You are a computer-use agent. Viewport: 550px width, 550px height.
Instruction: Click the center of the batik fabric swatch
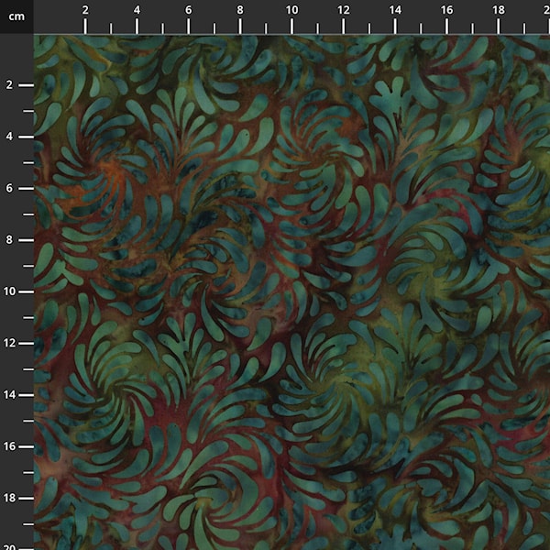pos(291,291)
